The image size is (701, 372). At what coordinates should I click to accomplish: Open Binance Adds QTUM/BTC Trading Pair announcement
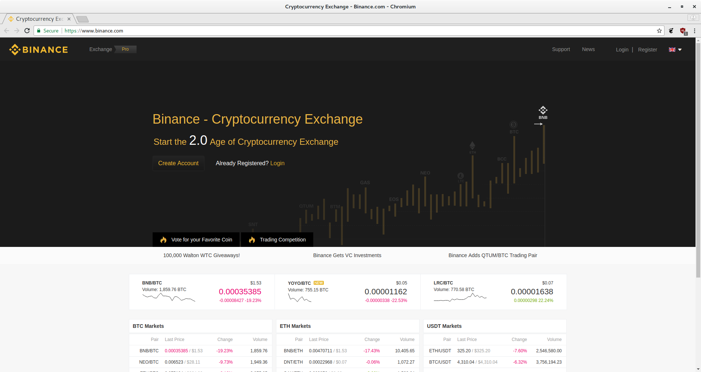click(x=493, y=255)
